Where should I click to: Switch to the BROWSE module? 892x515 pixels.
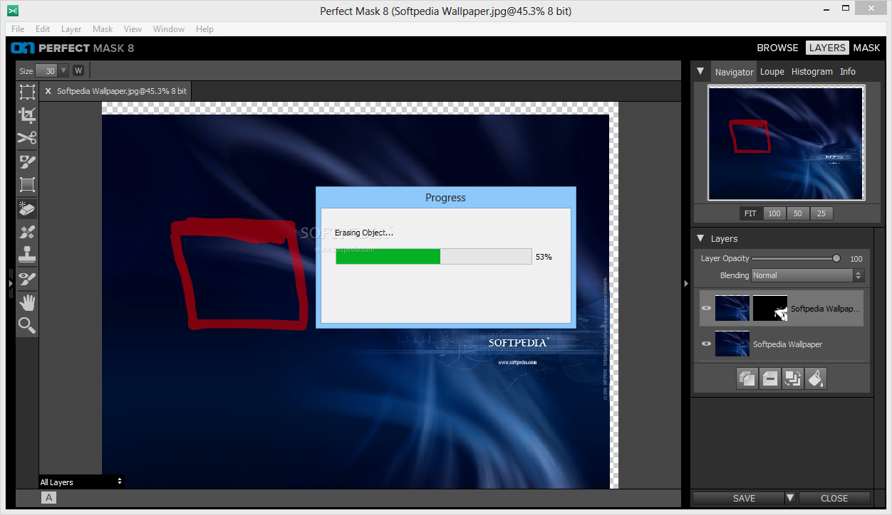(x=777, y=48)
